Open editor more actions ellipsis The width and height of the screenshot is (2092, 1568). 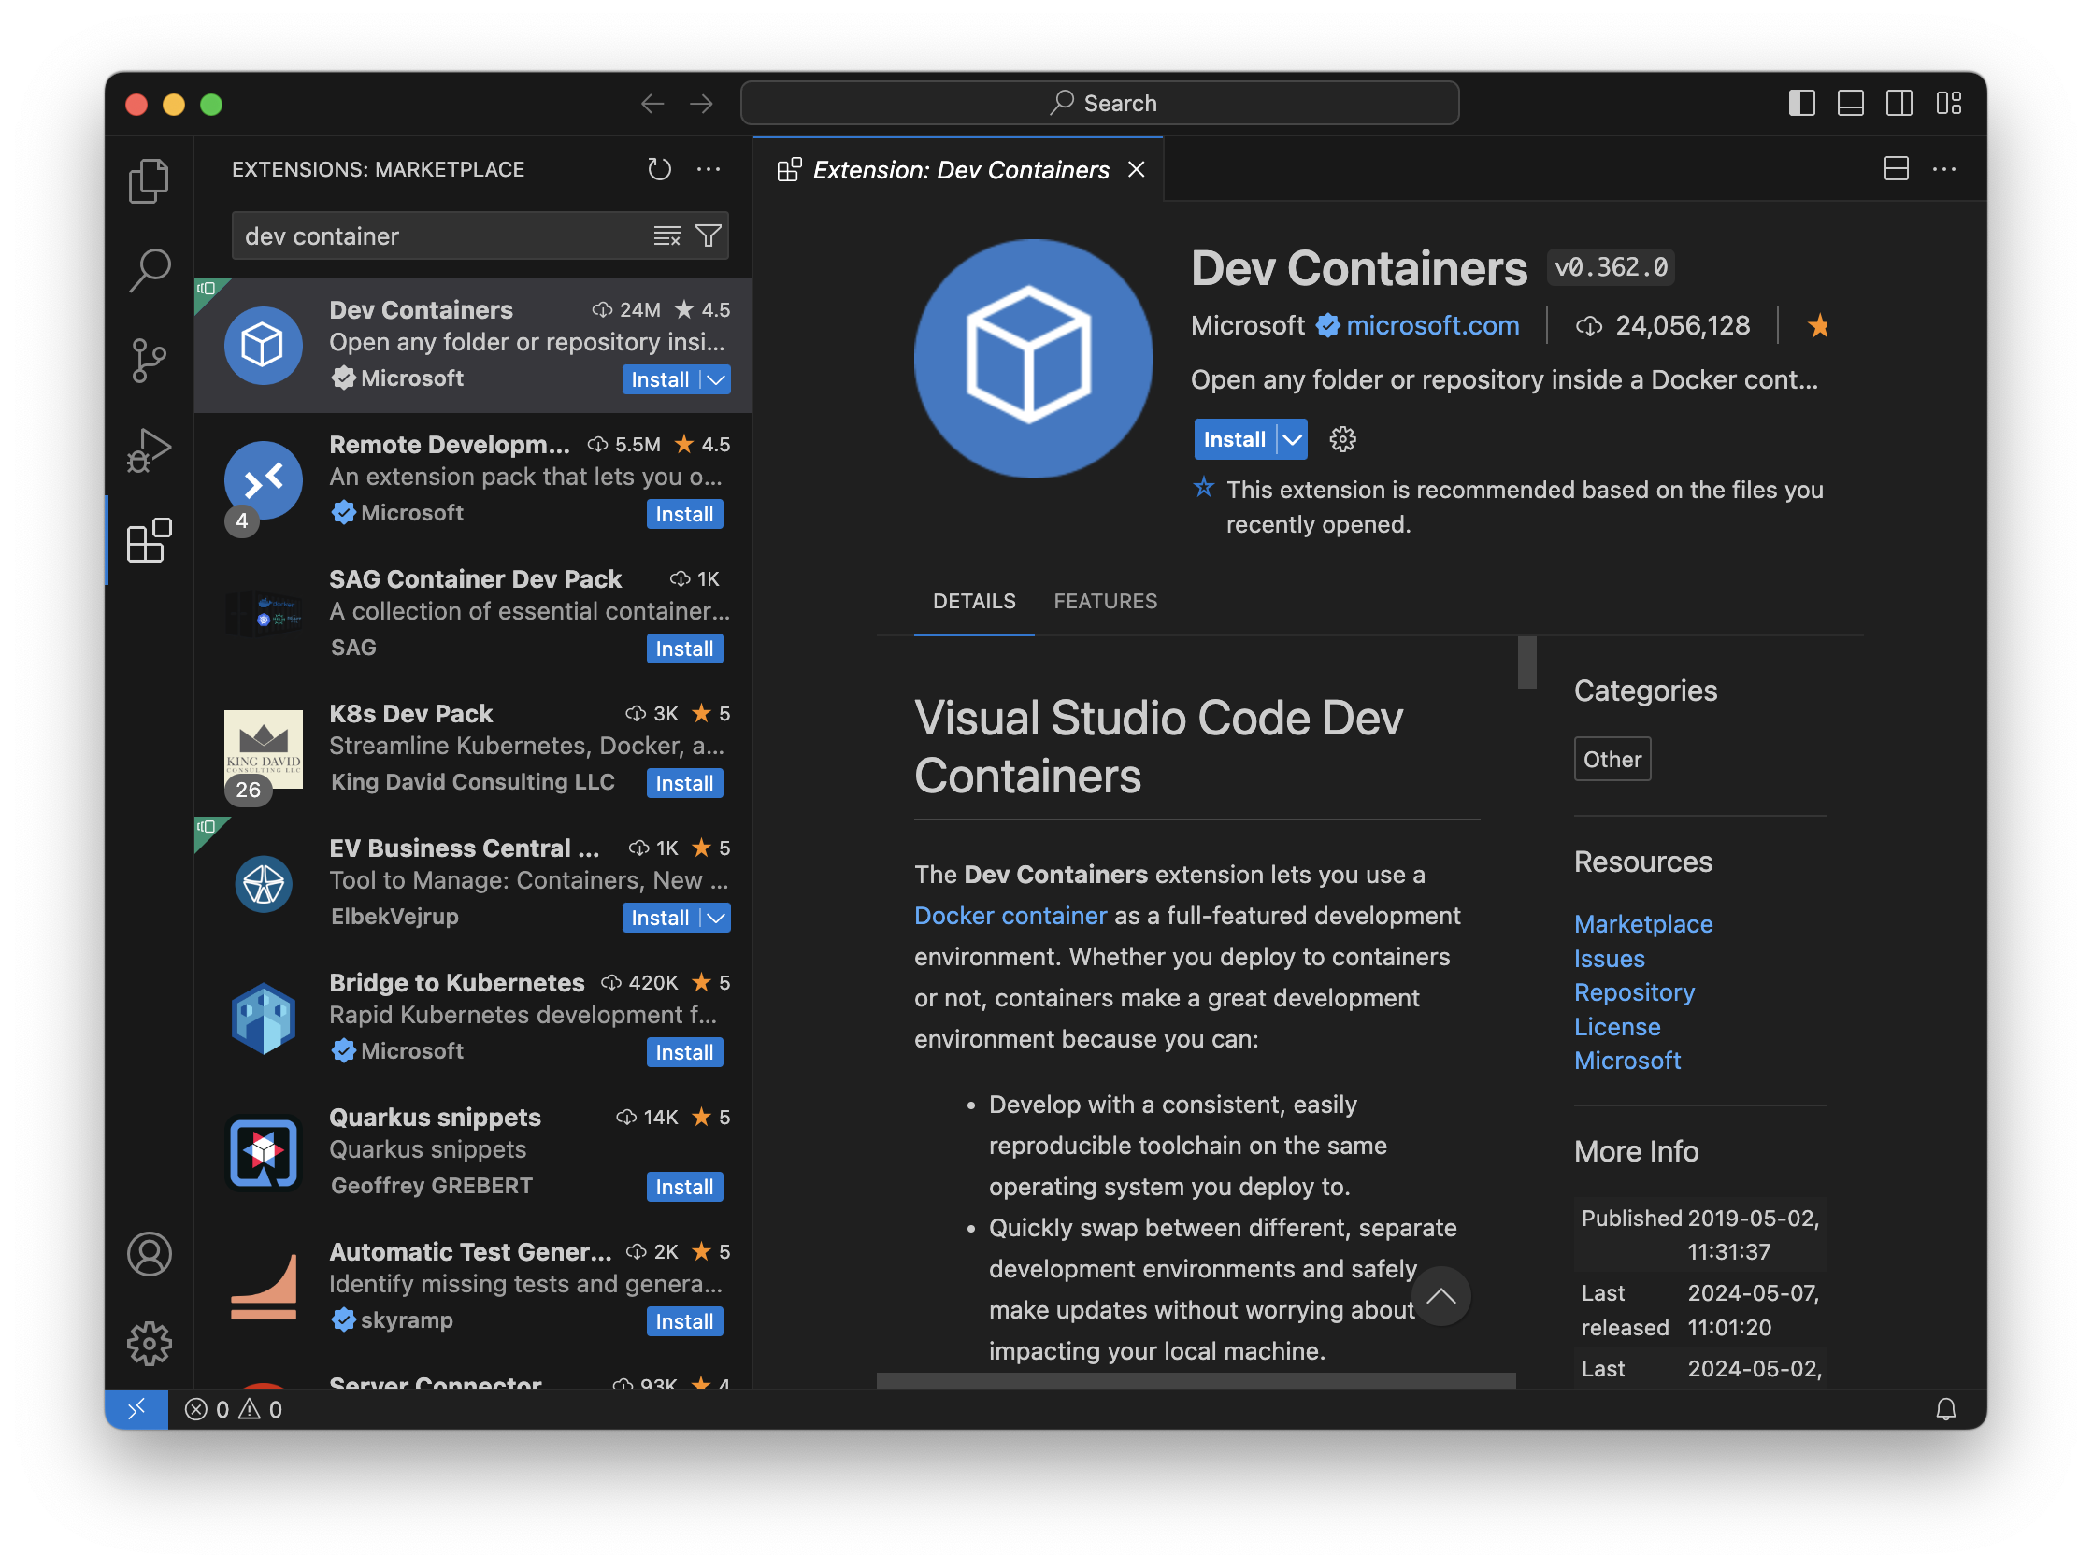(1945, 169)
